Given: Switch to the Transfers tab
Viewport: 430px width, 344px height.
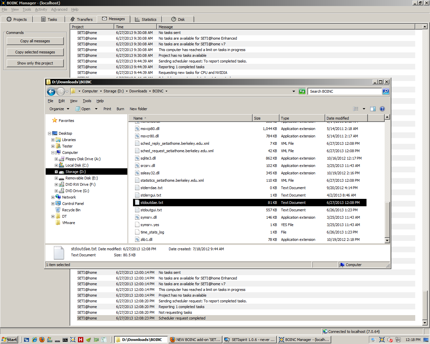Looking at the screenshot, I should coord(81,19).
